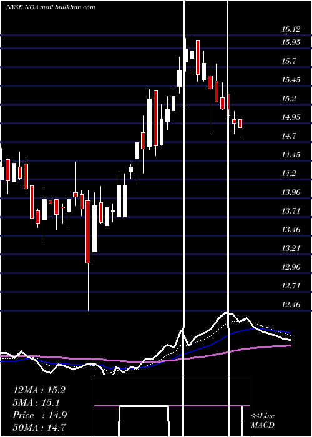Viewport: 312px width, 437px height.
Task: Click the 16.12 price axis label
Action: (291, 29)
